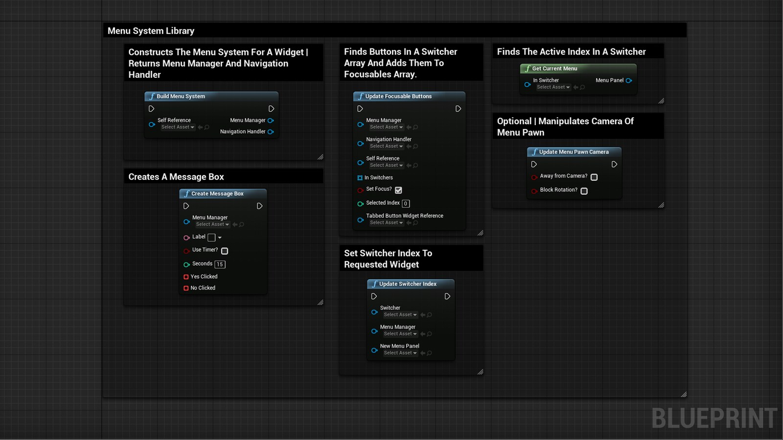Click the Self Reference pin on Build Menu System

coord(152,124)
